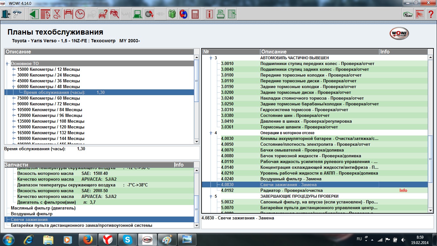
Task: Select 3.0100 Передние тормозные колодки row
Action: pyautogui.click(x=310, y=75)
